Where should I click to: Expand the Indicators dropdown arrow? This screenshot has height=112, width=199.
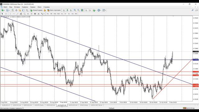tap(96, 10)
